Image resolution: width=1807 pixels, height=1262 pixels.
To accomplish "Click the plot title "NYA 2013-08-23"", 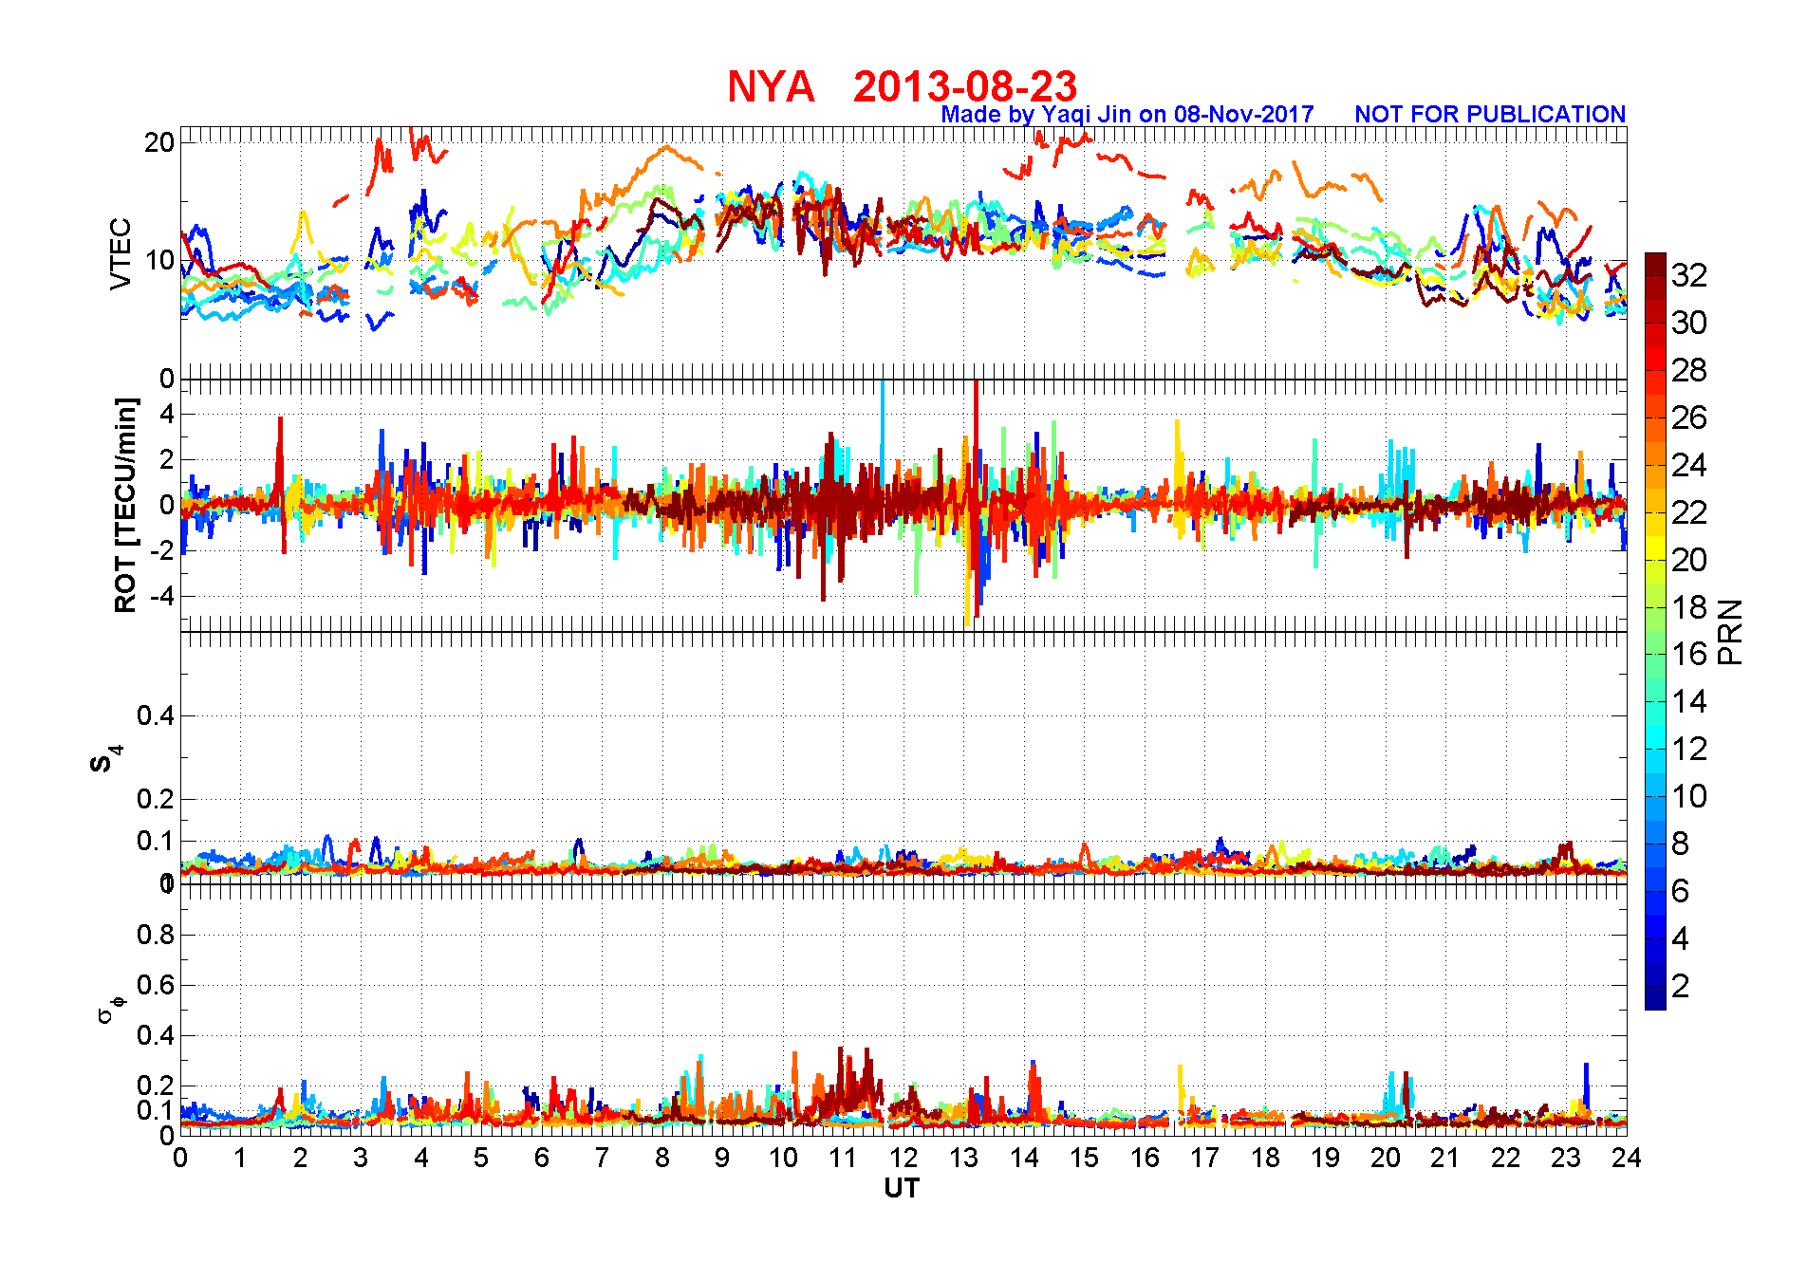I will coord(902,87).
